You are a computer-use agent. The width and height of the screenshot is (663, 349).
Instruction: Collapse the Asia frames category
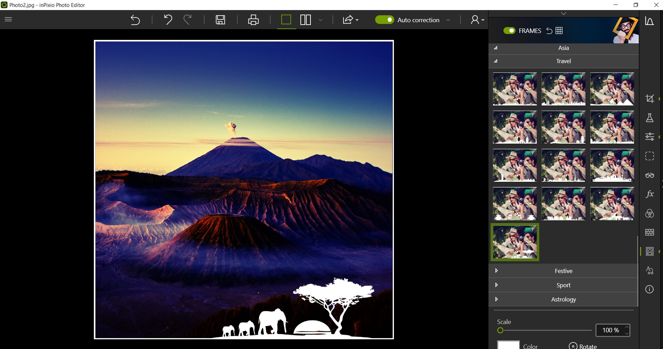563,48
